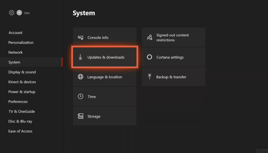
Task: Open the Account settings category
Action: [x=16, y=33]
